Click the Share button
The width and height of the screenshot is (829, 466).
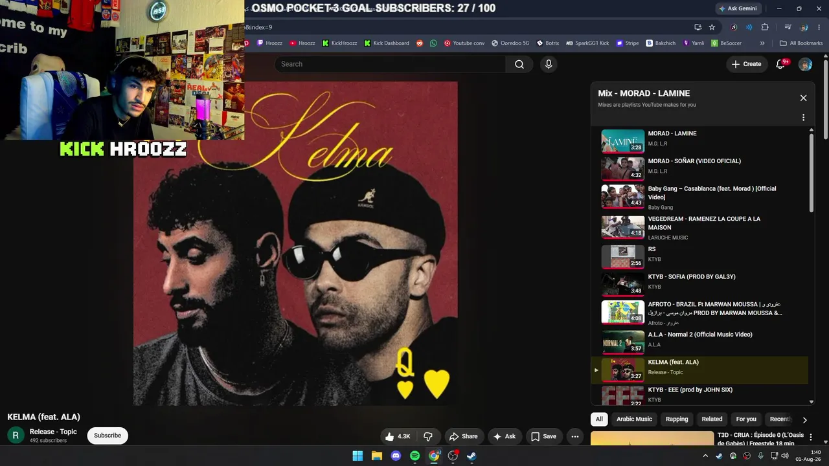(x=463, y=436)
